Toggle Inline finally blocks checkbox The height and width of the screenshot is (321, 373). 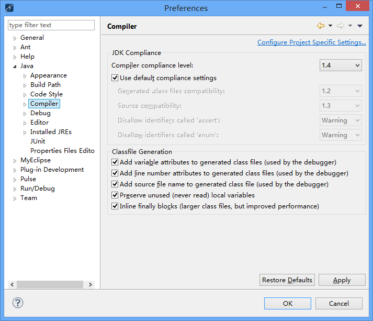point(115,206)
